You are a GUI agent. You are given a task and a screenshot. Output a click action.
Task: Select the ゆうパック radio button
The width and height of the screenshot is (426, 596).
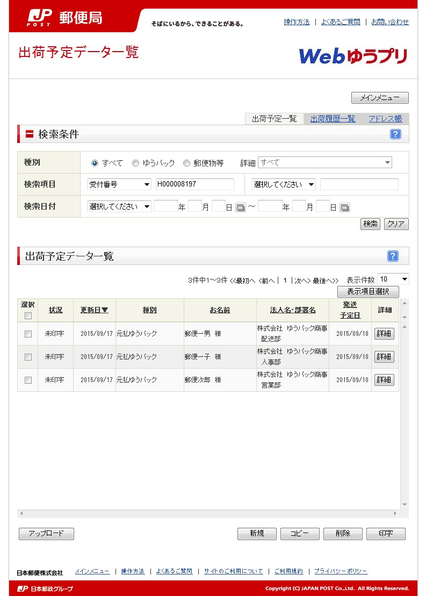click(x=136, y=163)
